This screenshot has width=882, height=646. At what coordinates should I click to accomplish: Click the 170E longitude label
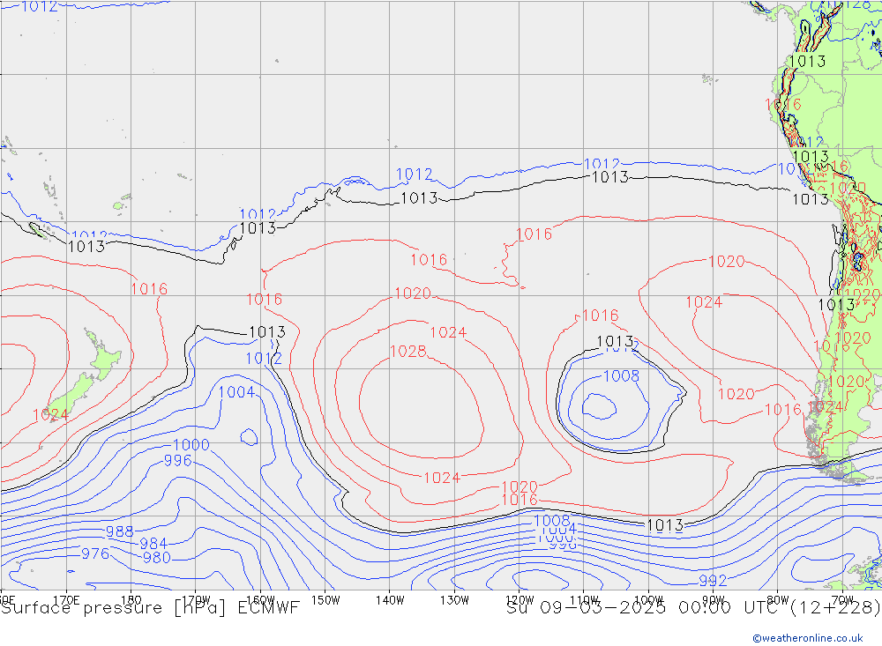click(x=66, y=600)
